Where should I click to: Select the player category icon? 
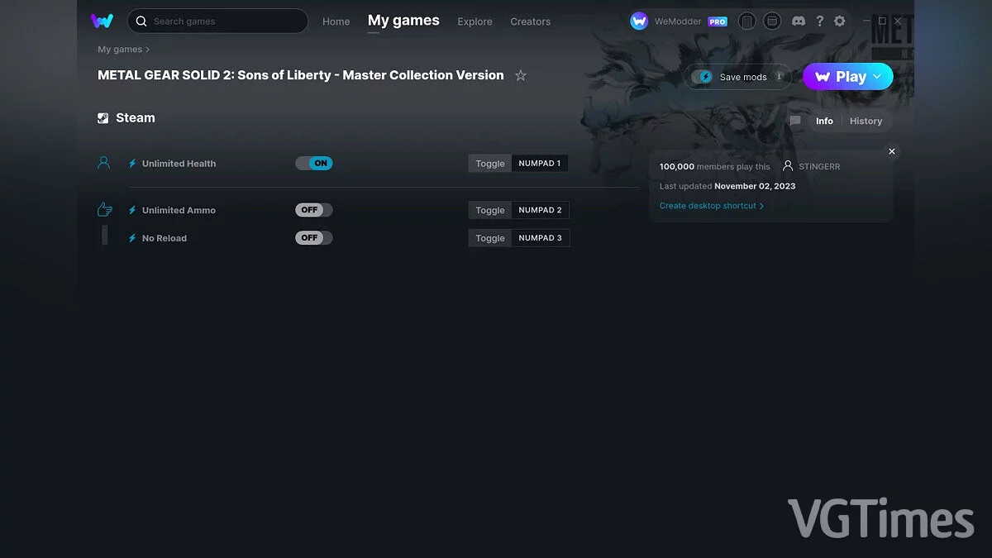pyautogui.click(x=104, y=163)
